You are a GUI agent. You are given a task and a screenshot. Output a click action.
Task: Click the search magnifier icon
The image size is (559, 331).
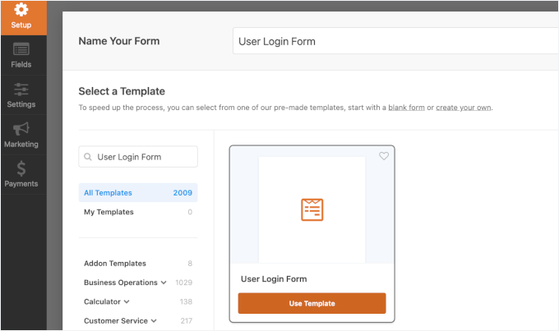pyautogui.click(x=88, y=157)
